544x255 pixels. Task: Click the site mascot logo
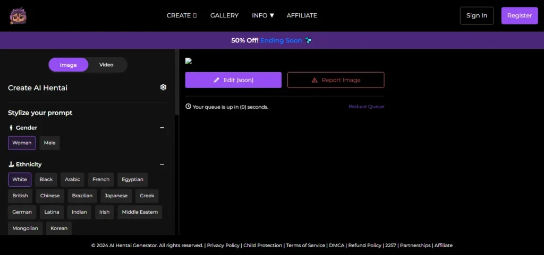(18, 15)
